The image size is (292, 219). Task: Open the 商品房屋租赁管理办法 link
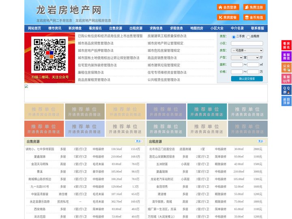click(94, 79)
